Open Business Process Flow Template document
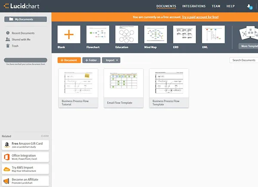The width and height of the screenshot is (258, 187). coord(169,88)
